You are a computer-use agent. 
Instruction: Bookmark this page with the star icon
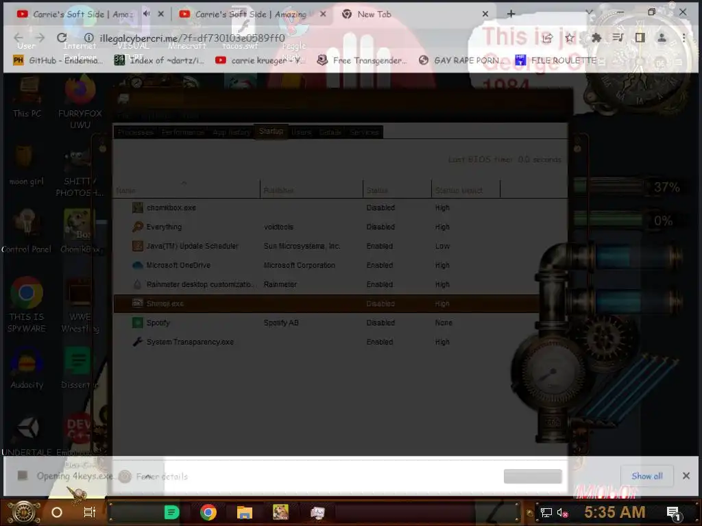point(570,38)
